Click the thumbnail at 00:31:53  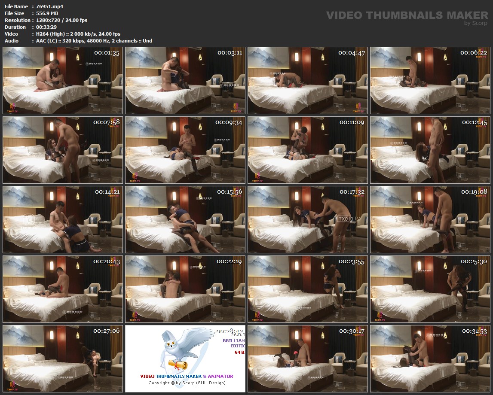(430, 359)
